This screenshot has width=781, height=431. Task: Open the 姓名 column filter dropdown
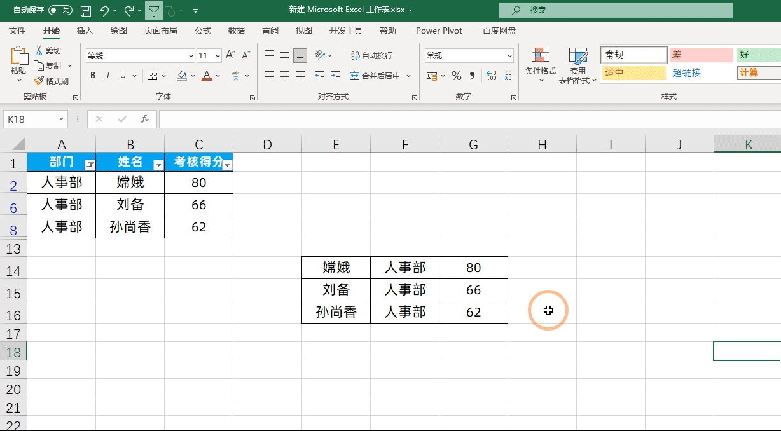tap(158, 165)
